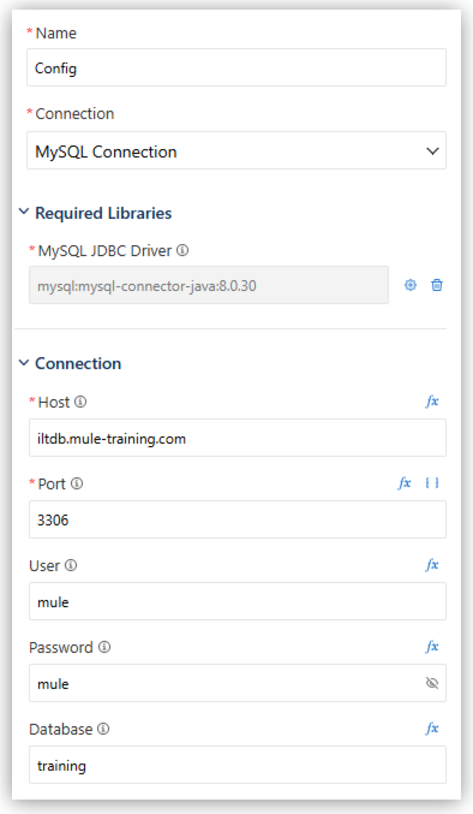The image size is (473, 814).
Task: Toggle fx expression mode for User
Action: click(x=432, y=565)
